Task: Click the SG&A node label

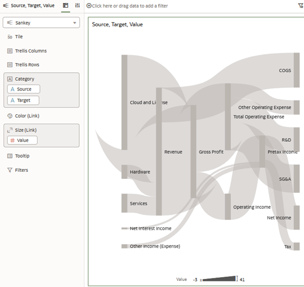Action: (285, 179)
